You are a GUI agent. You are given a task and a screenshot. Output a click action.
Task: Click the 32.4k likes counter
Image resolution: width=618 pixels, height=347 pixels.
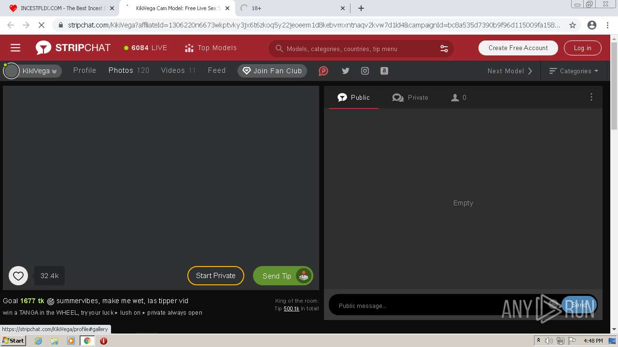[x=50, y=276]
